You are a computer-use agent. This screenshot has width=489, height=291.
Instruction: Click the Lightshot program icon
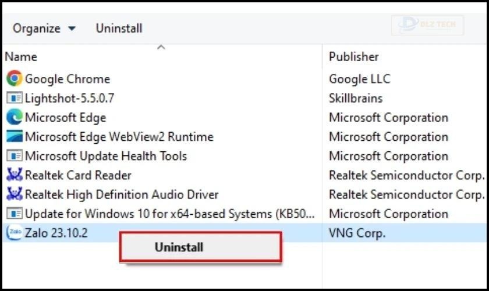15,98
